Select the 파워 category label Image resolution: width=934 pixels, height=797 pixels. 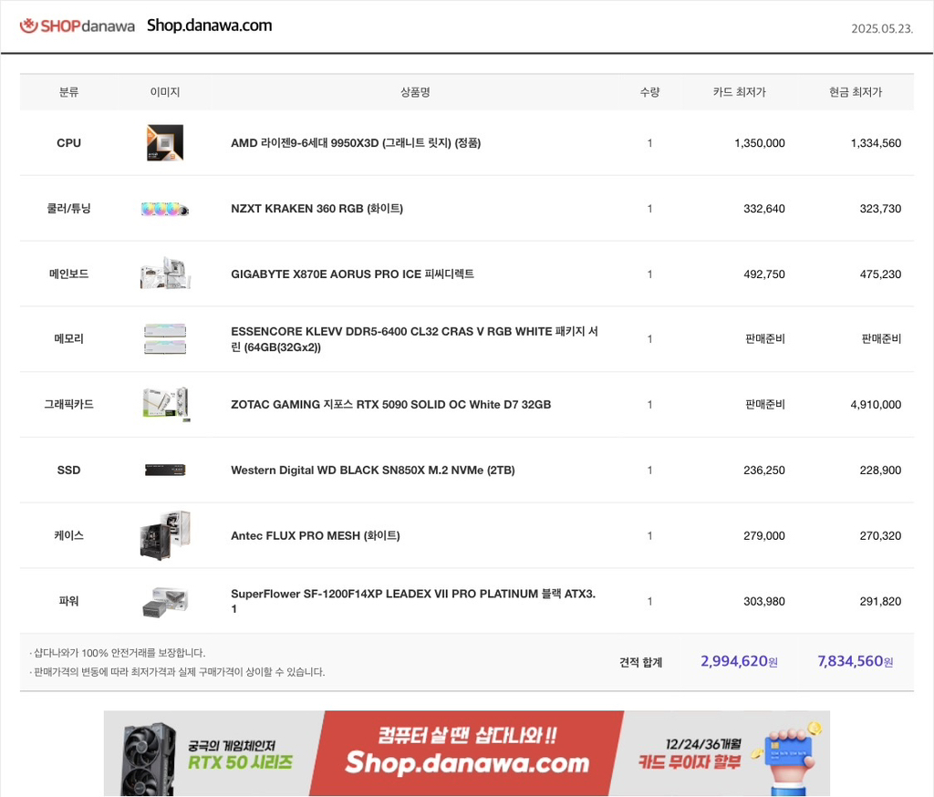coord(68,601)
